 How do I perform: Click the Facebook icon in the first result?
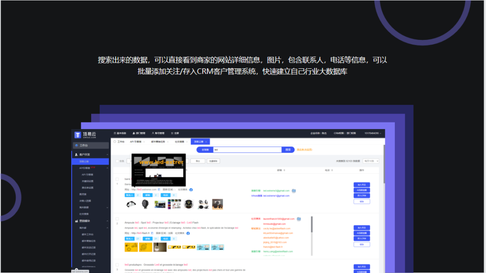pyautogui.click(x=191, y=189)
